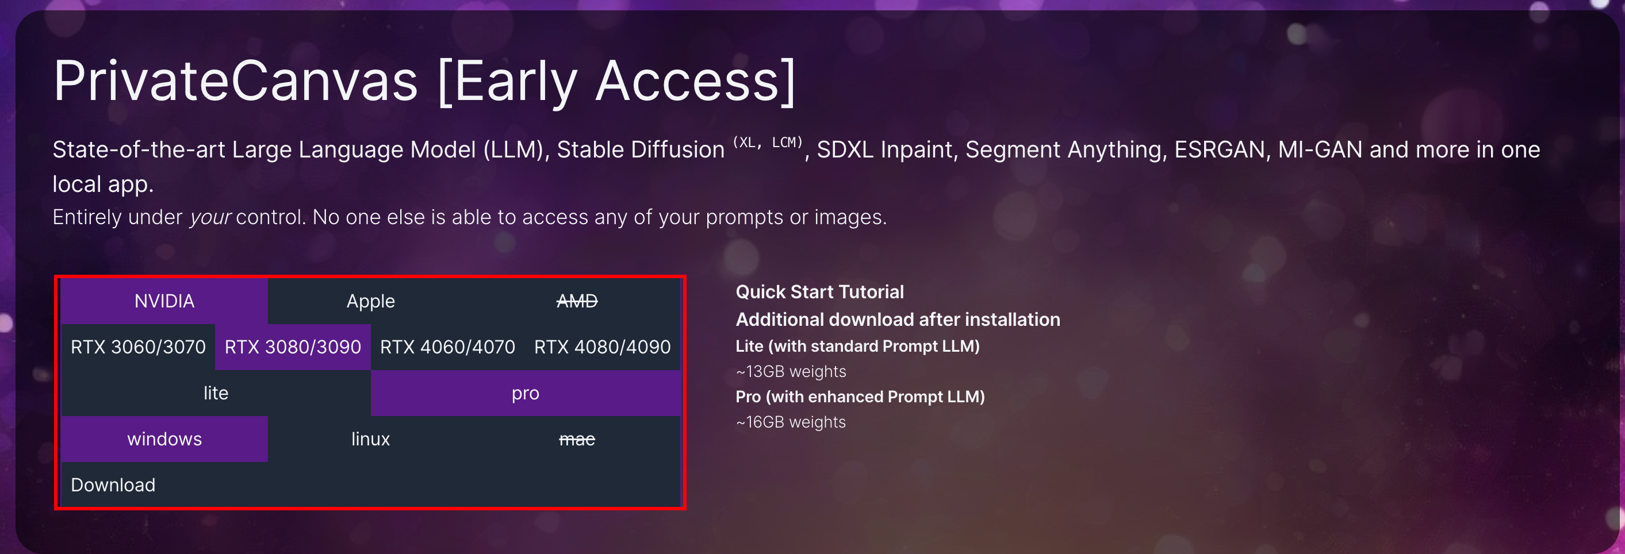Select RTX 3080/3090 GPU tier
Screen dimensions: 1625x554
click(x=293, y=347)
